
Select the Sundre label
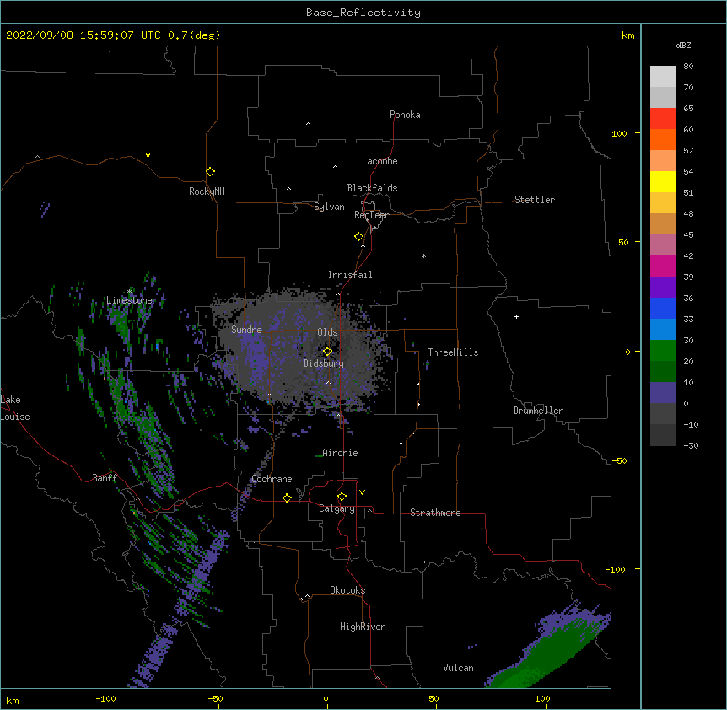pos(246,330)
